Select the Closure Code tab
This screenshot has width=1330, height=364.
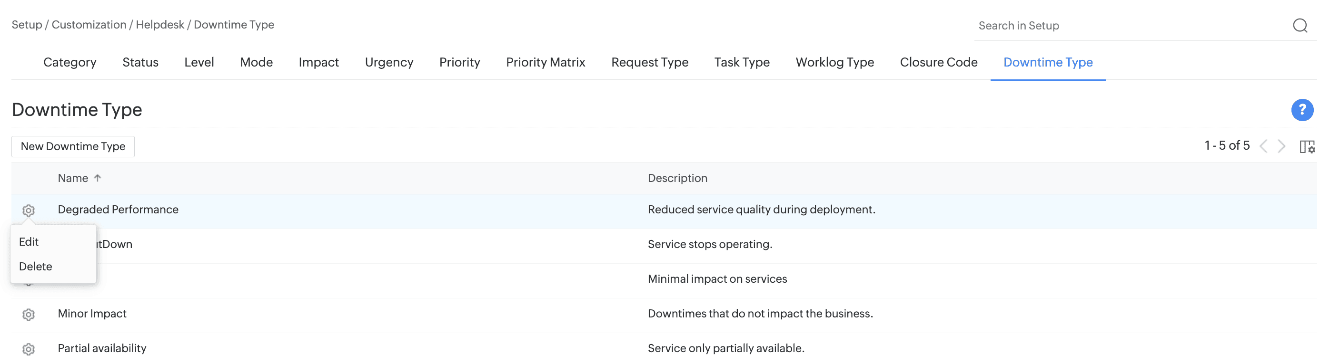click(938, 62)
